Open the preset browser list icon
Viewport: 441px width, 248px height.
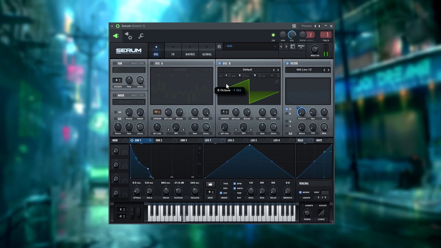click(293, 46)
